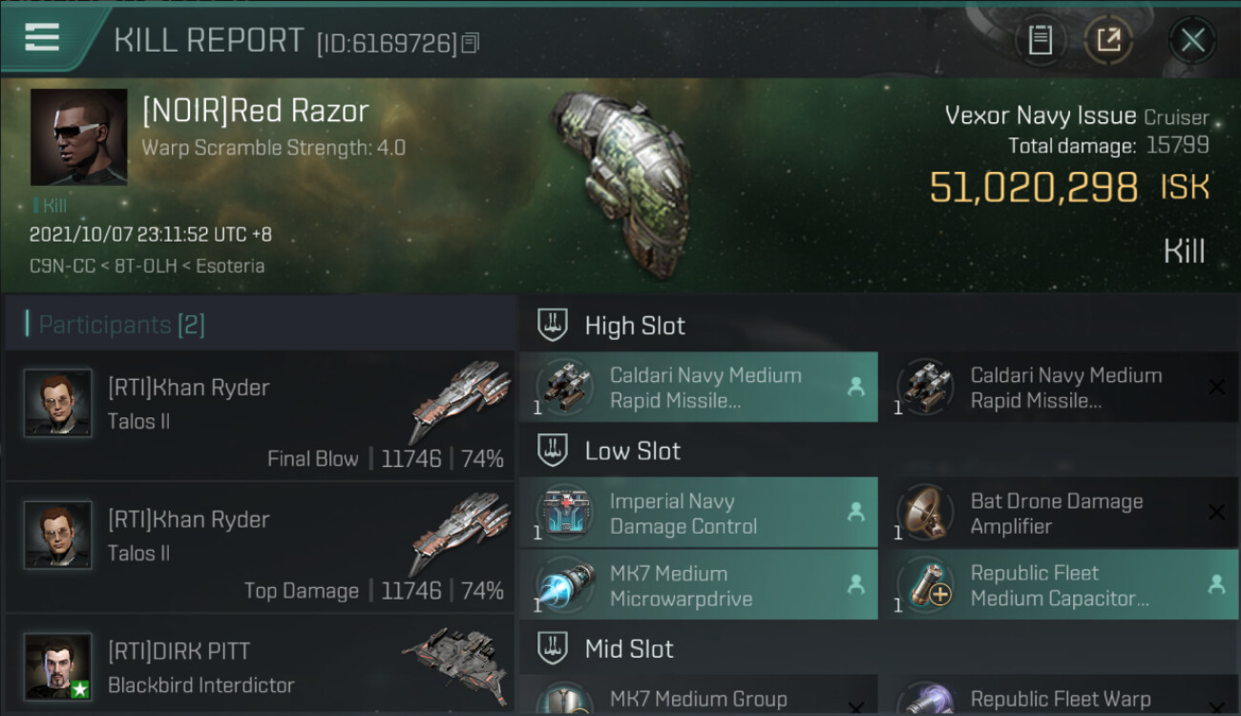
Task: Open DIRK PITT's Blackbird Interdictor entry
Action: [x=260, y=666]
